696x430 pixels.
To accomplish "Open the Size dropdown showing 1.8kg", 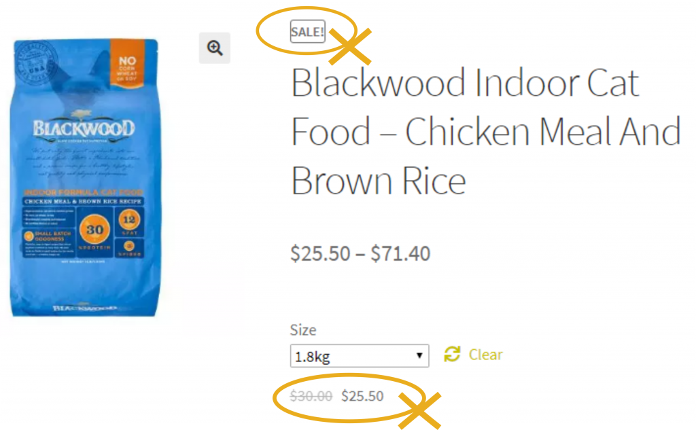I will 360,356.
